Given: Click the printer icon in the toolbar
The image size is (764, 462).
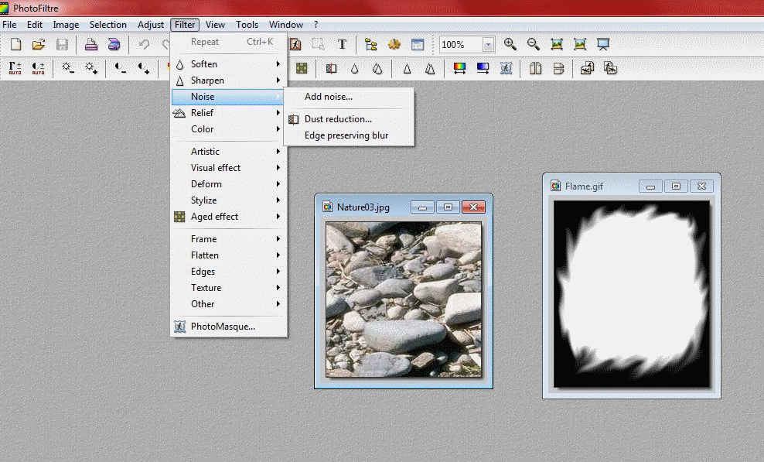Looking at the screenshot, I should pos(90,44).
